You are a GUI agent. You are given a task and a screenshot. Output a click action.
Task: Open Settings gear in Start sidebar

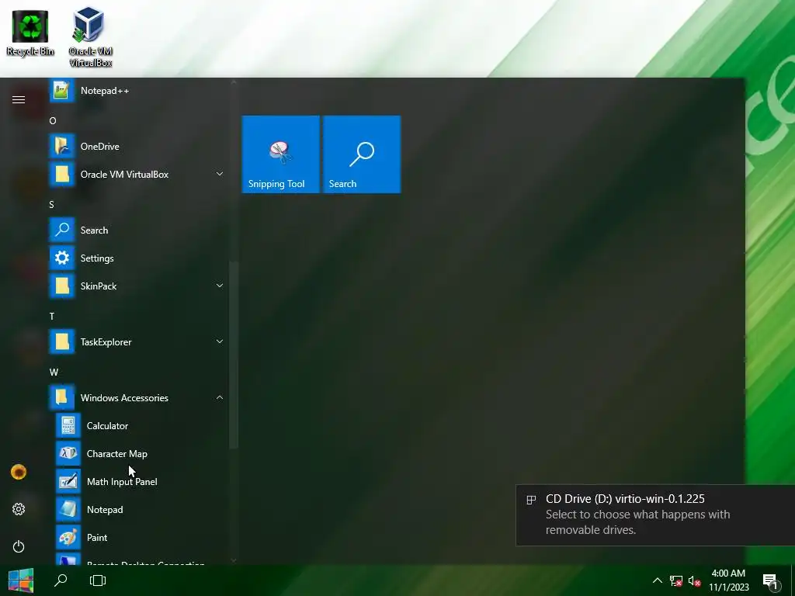pos(19,509)
